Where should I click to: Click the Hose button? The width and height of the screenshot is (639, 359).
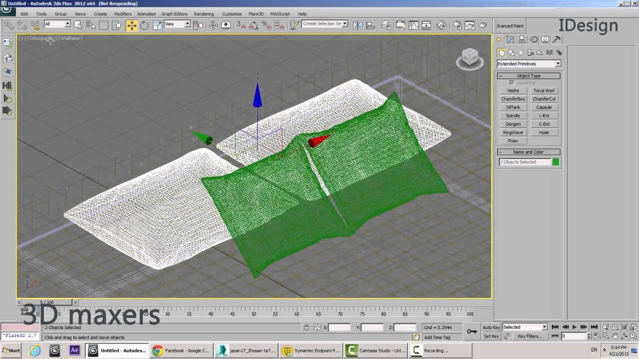pos(544,133)
